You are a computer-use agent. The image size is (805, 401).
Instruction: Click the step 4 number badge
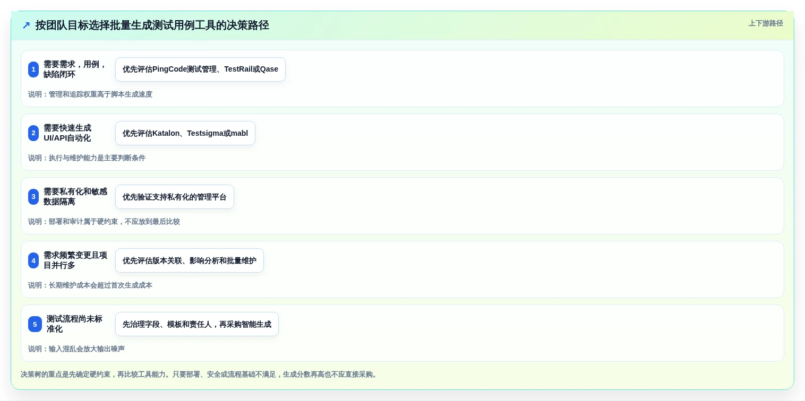click(x=33, y=260)
